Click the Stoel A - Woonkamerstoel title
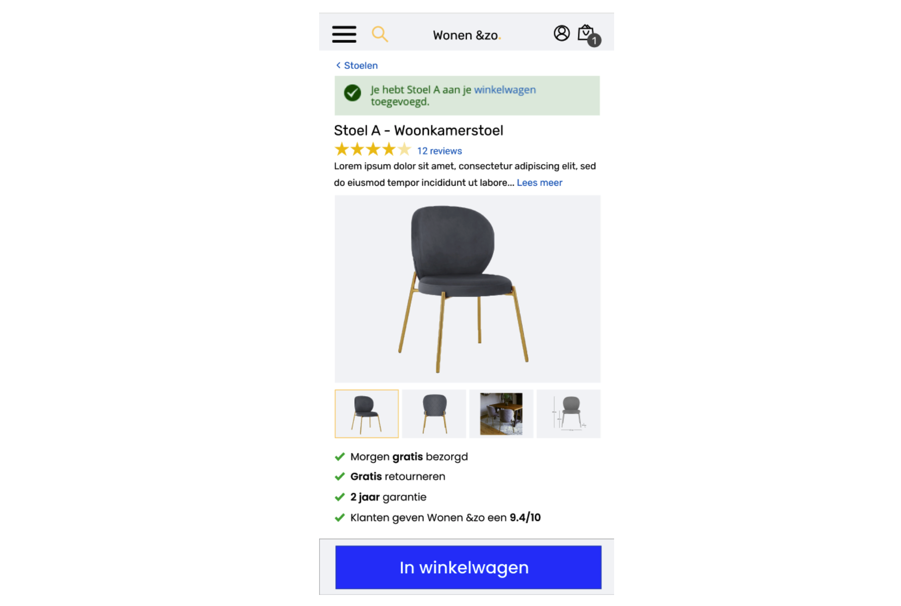The height and width of the screenshot is (606, 901). click(x=418, y=130)
